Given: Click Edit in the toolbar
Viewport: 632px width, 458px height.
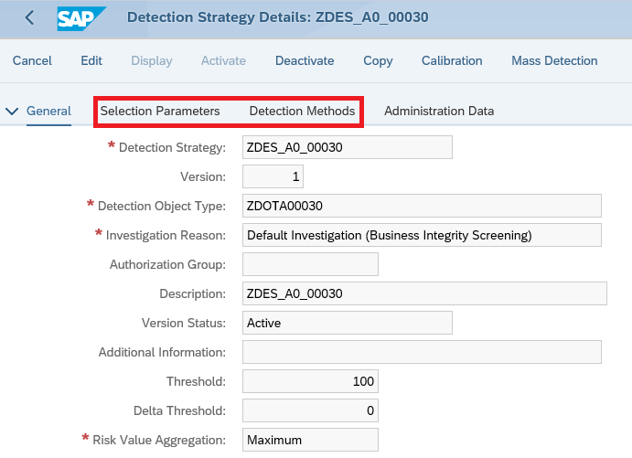Looking at the screenshot, I should click(x=91, y=61).
